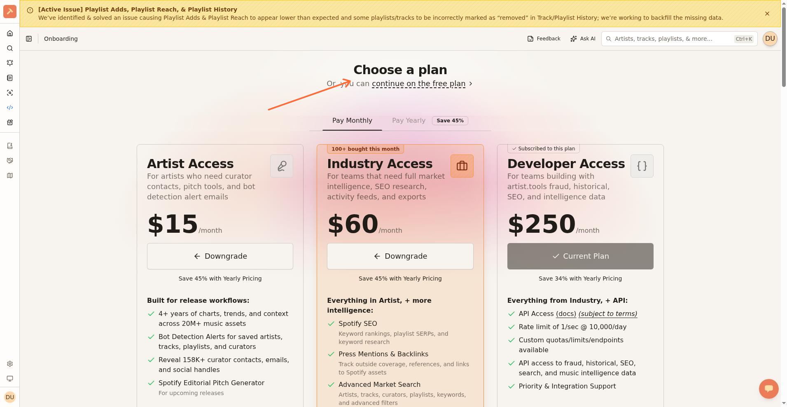Open the Home icon in sidebar
Viewport: 787px width, 407px height.
pos(10,33)
